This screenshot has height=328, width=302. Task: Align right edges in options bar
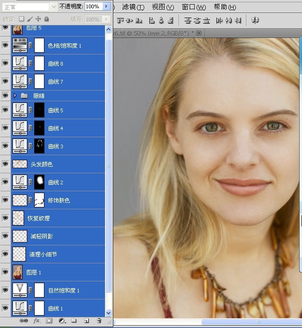[171, 20]
